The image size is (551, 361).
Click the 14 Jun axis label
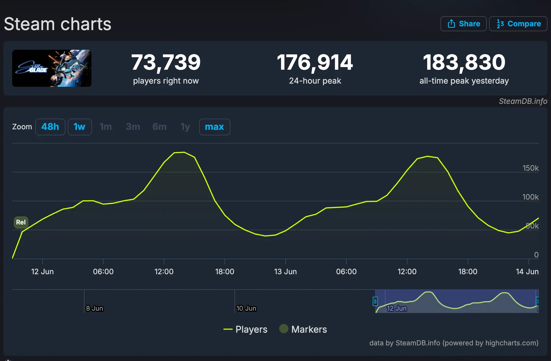[527, 272]
